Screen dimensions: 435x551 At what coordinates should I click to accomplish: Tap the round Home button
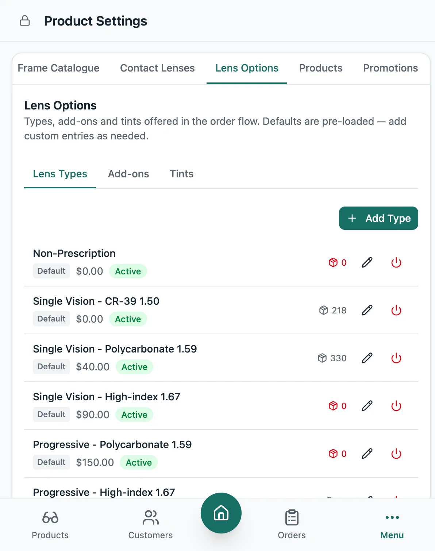coord(221,513)
